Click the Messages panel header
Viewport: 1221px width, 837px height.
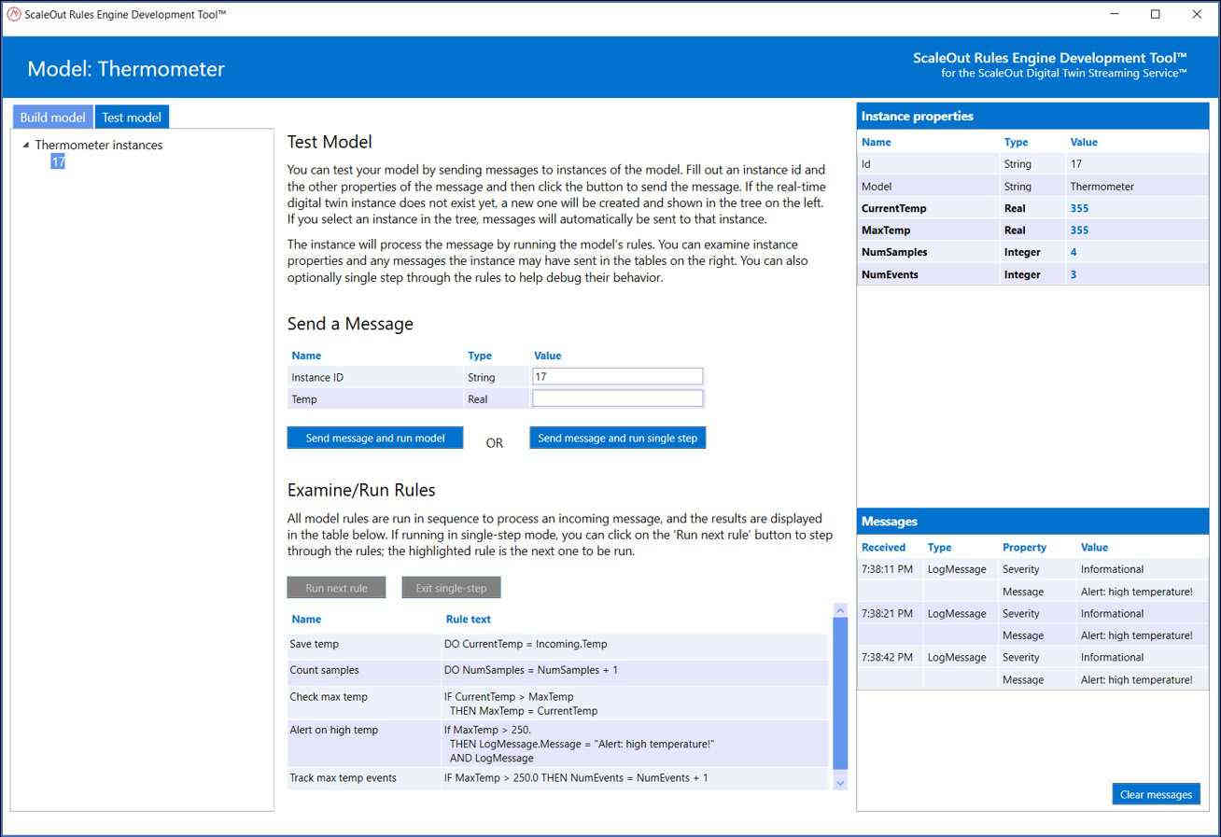[1032, 521]
